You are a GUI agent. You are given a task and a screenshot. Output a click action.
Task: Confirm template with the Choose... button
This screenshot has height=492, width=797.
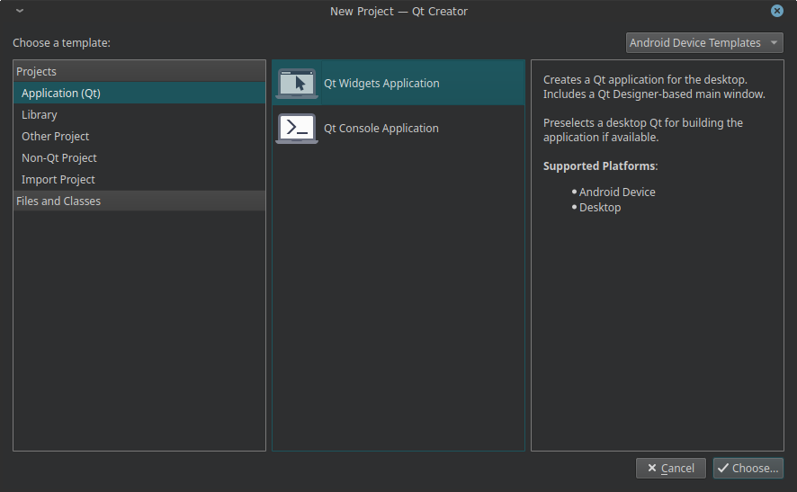(x=748, y=468)
